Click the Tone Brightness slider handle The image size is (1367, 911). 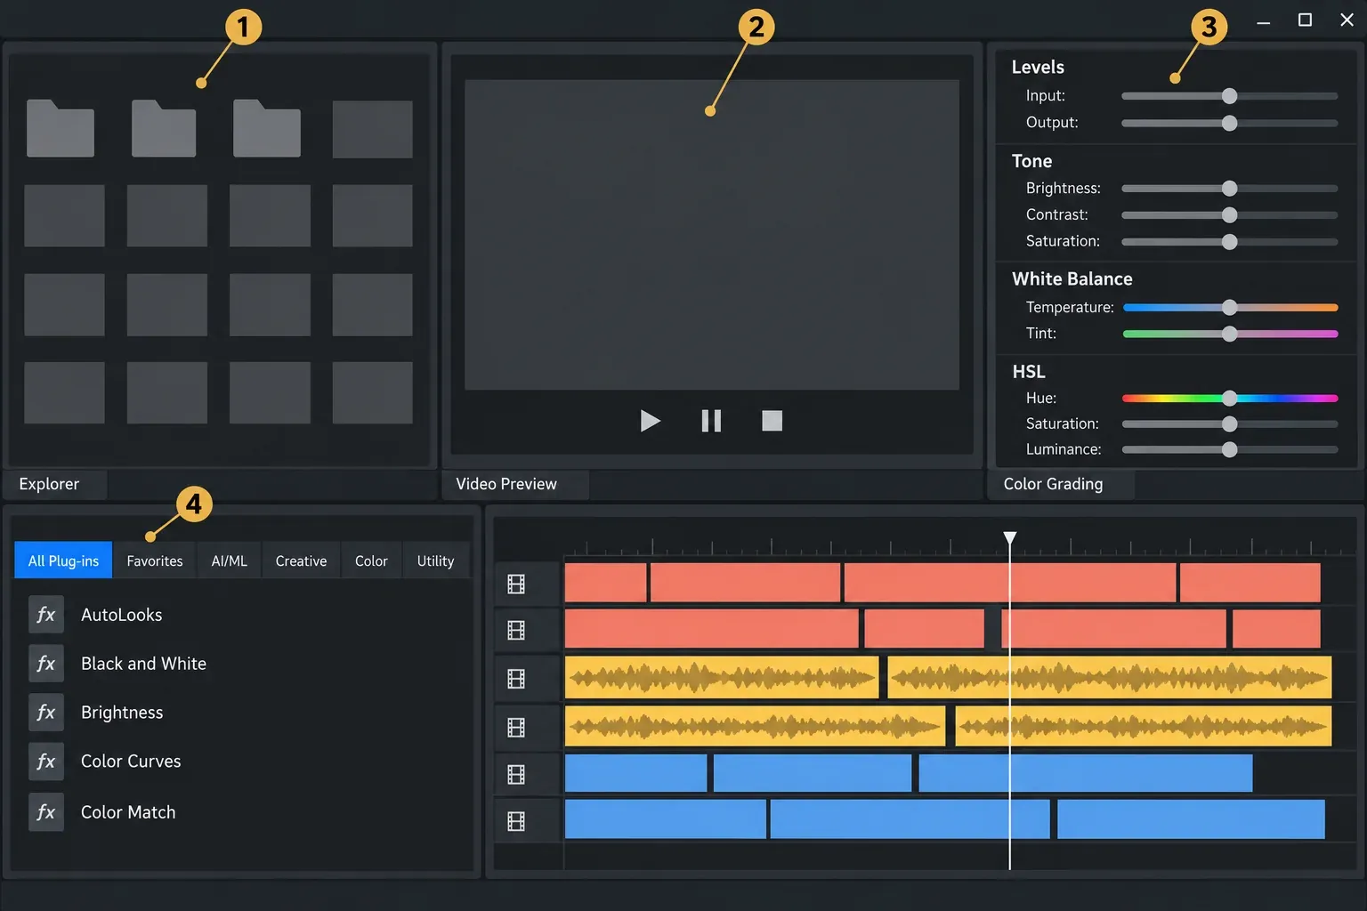tap(1230, 189)
